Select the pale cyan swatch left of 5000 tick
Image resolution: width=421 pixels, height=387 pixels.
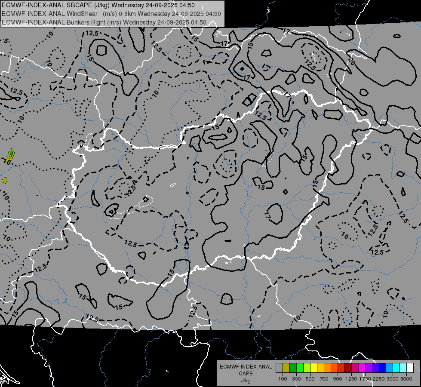pyautogui.click(x=403, y=368)
